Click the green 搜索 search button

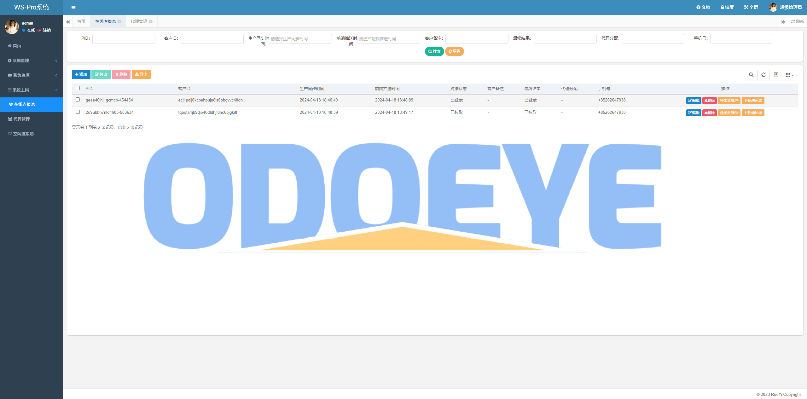434,51
